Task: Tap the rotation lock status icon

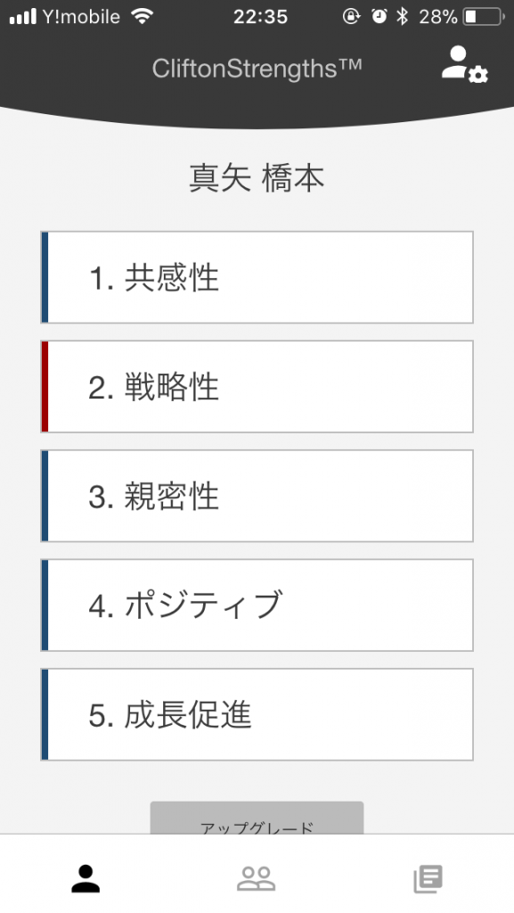Action: pos(351,16)
